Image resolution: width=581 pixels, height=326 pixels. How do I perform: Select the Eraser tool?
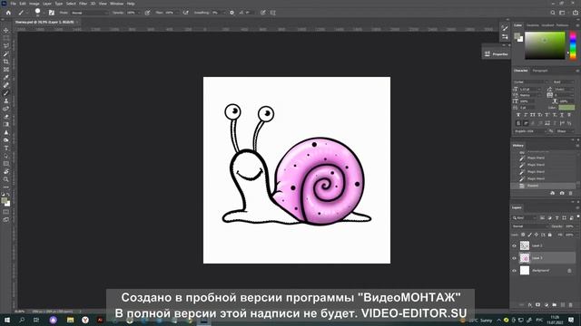pyautogui.click(x=6, y=117)
